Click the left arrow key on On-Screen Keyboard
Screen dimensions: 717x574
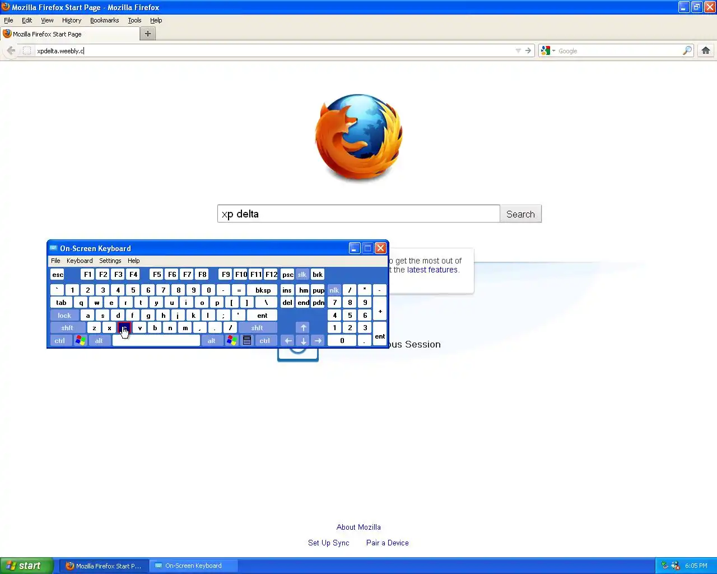pyautogui.click(x=287, y=340)
